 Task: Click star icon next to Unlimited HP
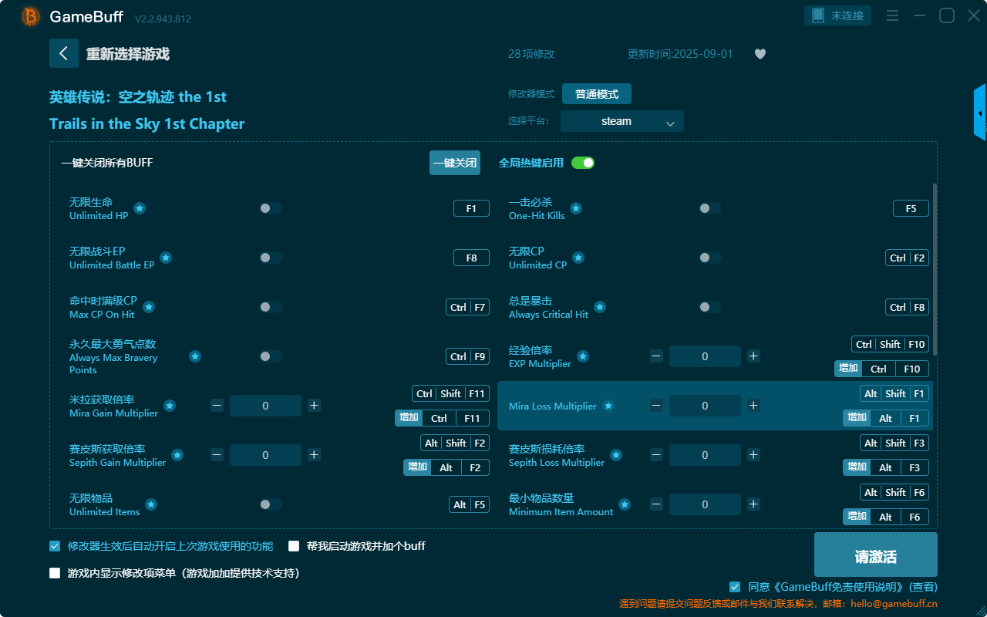pos(140,208)
